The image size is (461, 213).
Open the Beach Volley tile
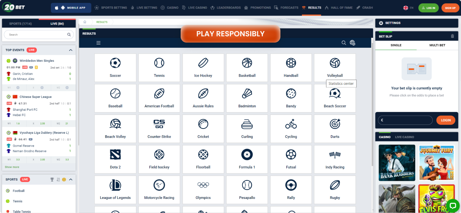115,129
